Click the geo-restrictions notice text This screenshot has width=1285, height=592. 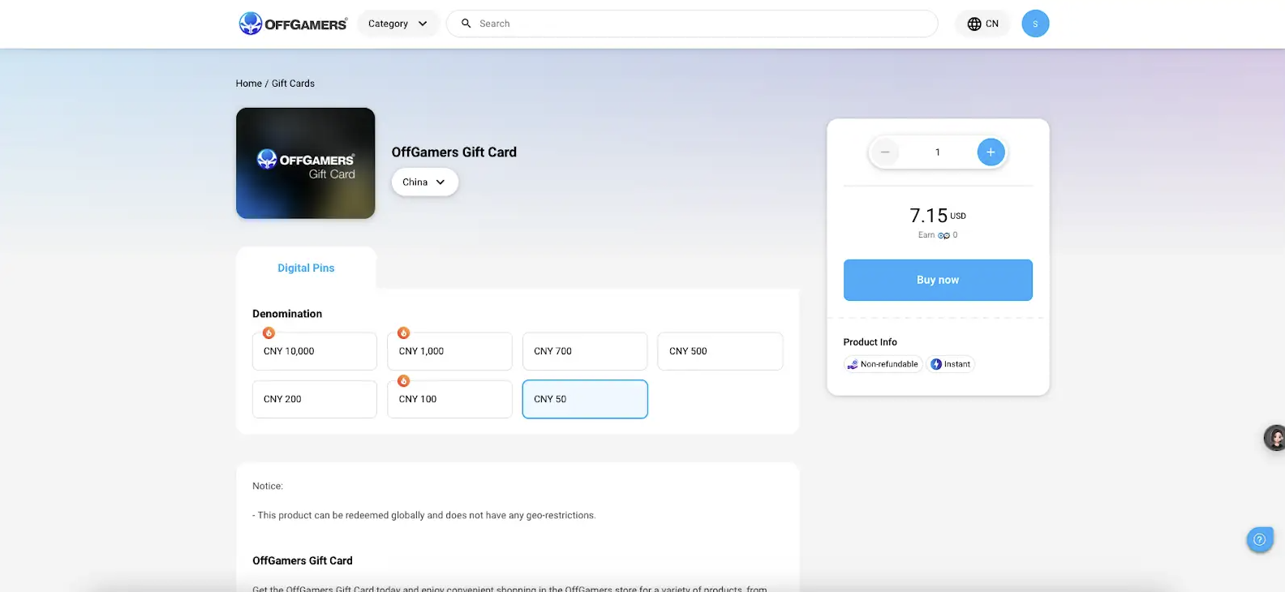[424, 515]
